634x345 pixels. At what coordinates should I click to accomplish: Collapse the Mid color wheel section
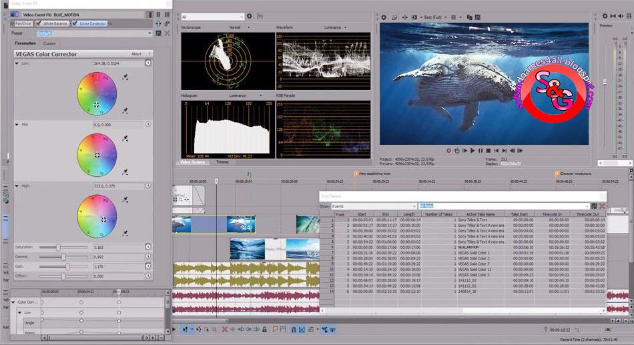pos(17,125)
